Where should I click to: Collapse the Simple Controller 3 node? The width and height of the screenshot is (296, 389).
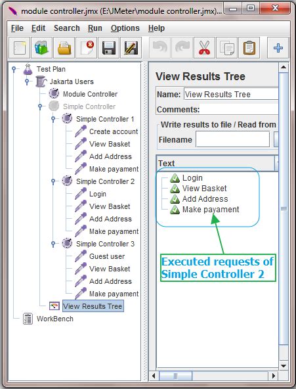(53, 244)
